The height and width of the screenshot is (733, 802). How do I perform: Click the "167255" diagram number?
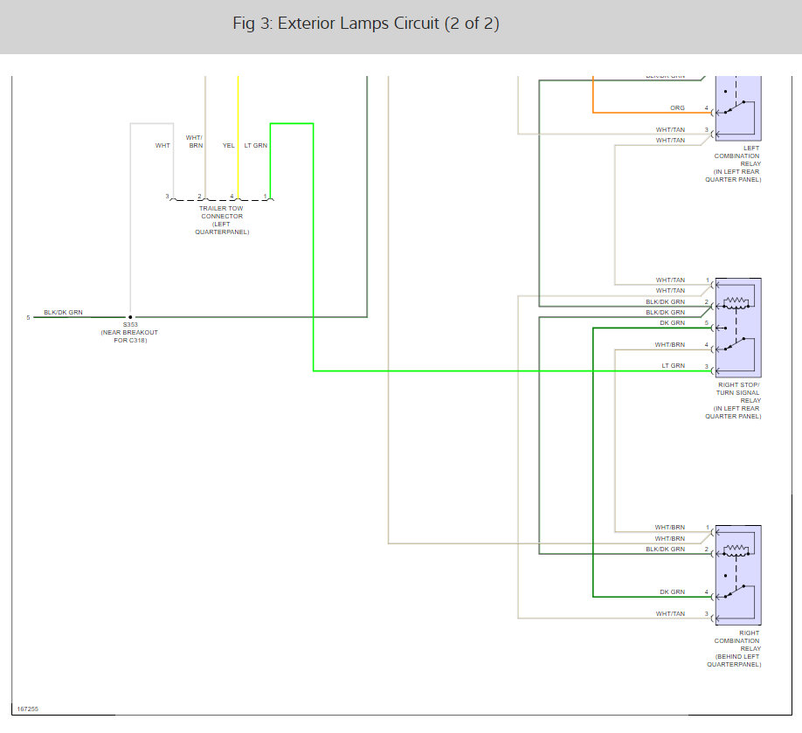click(x=28, y=709)
